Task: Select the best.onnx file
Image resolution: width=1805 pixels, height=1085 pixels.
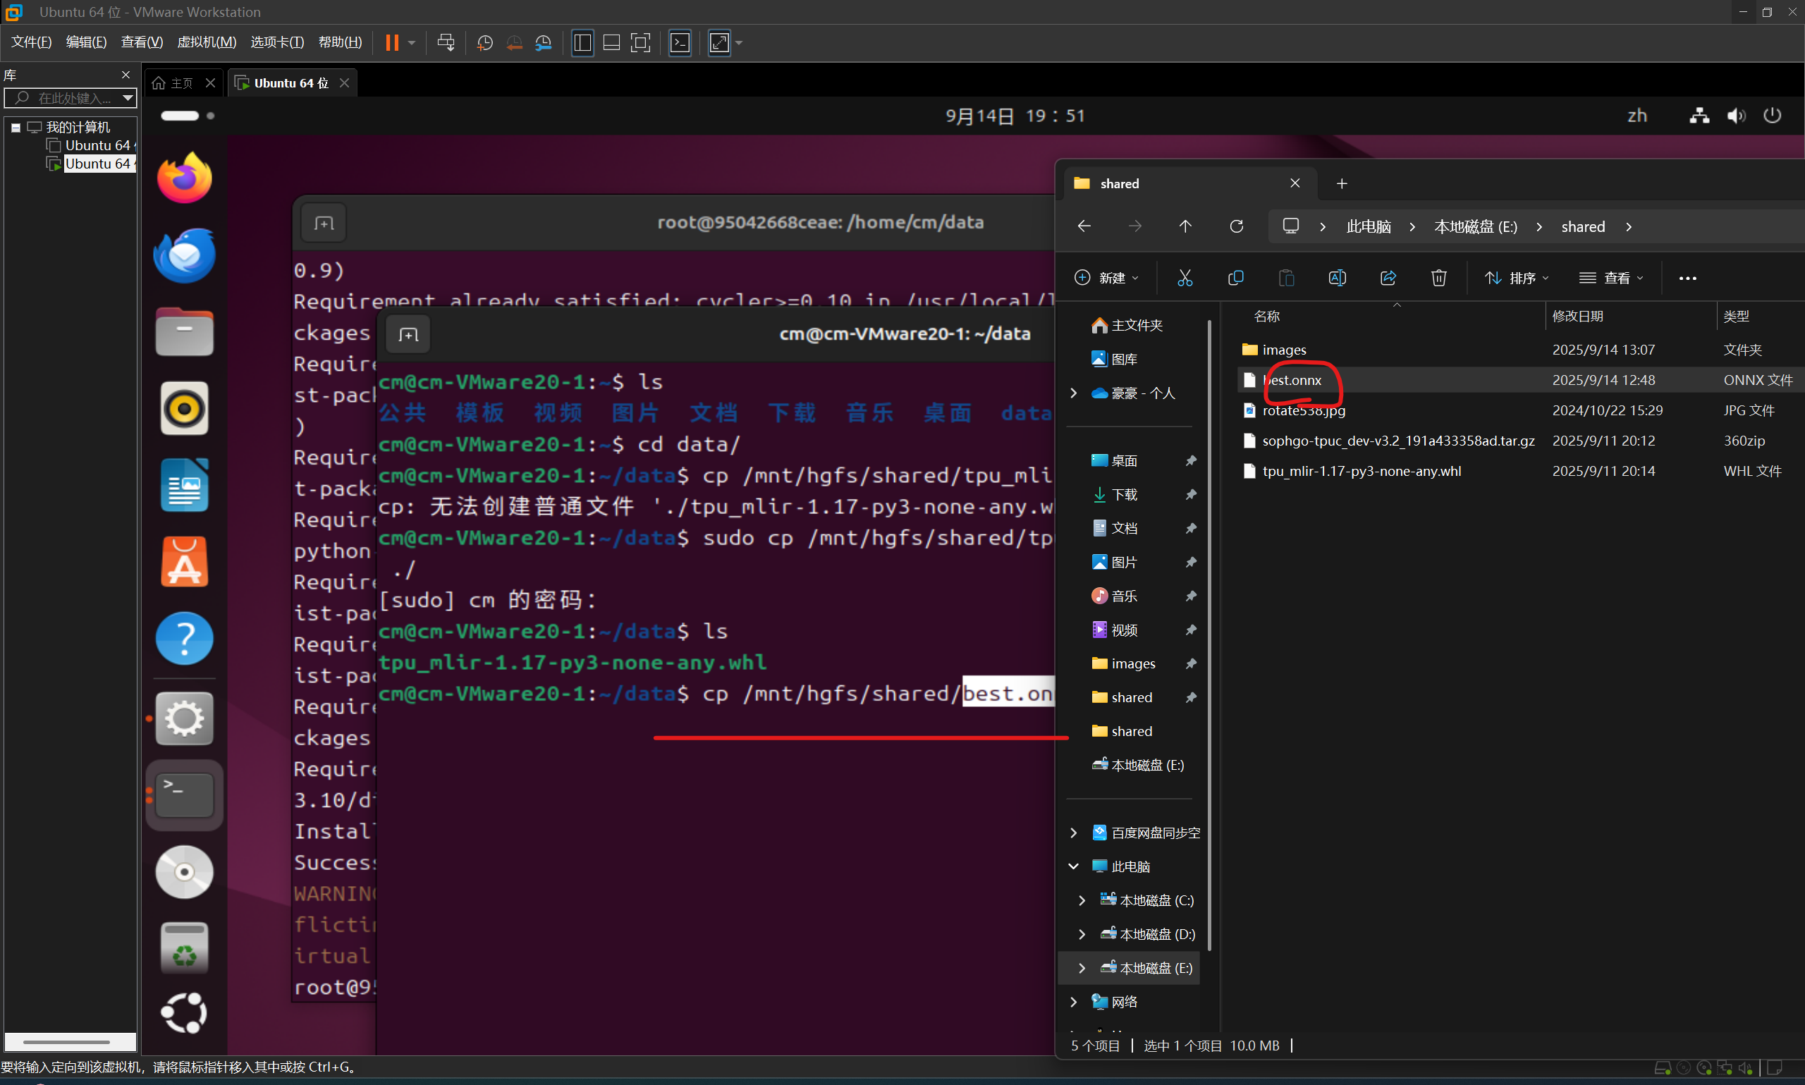Action: click(x=1292, y=380)
